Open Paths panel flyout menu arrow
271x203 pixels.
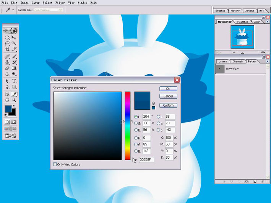click(268, 62)
